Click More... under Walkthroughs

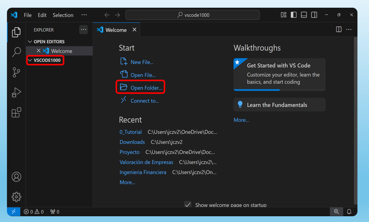click(x=241, y=120)
